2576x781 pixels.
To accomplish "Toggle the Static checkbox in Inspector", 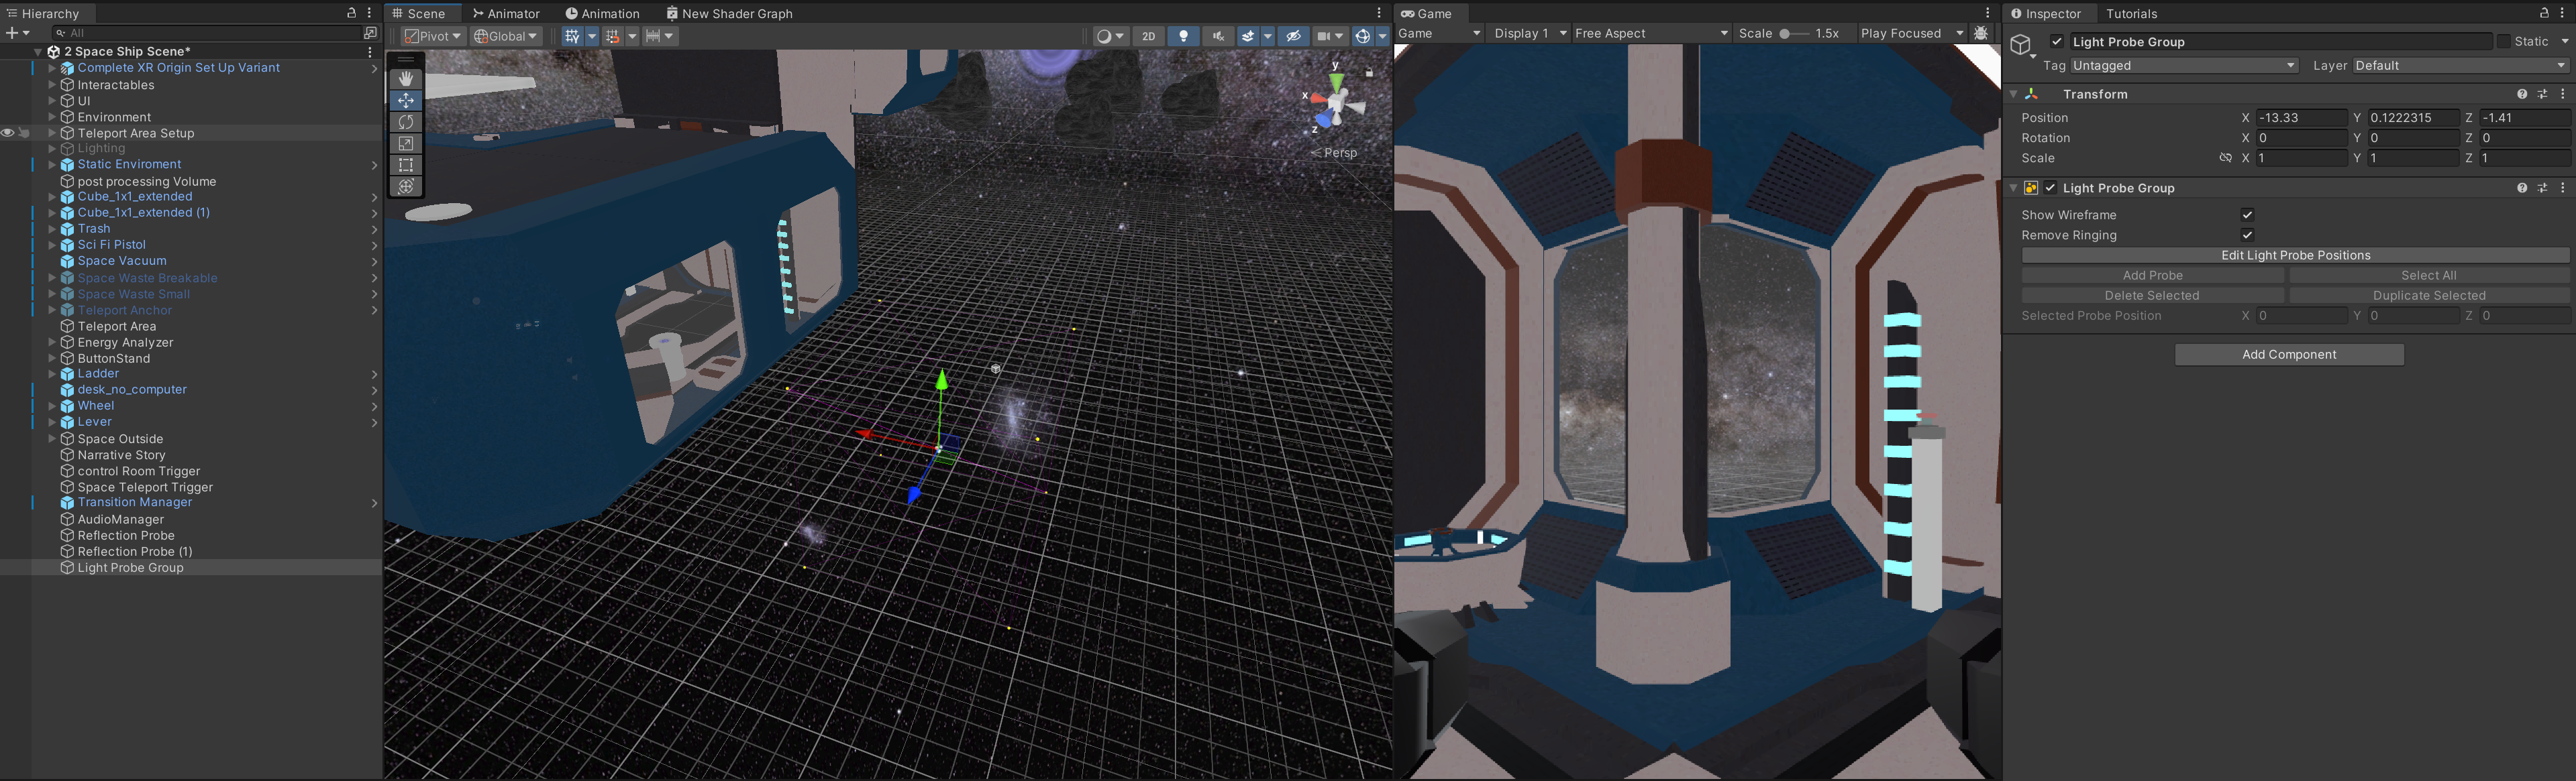I will click(2503, 42).
